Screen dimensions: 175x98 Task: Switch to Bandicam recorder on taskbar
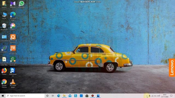coord(92,96)
